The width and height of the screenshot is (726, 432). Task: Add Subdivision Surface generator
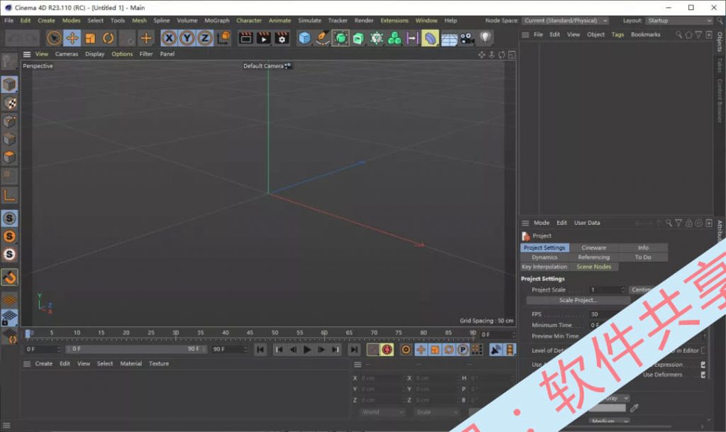click(x=340, y=38)
